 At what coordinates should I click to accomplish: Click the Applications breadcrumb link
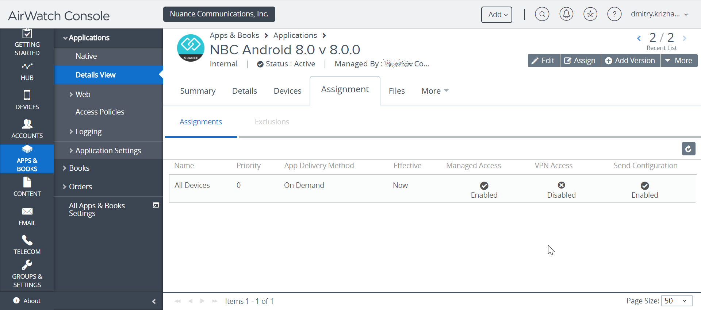pyautogui.click(x=295, y=35)
